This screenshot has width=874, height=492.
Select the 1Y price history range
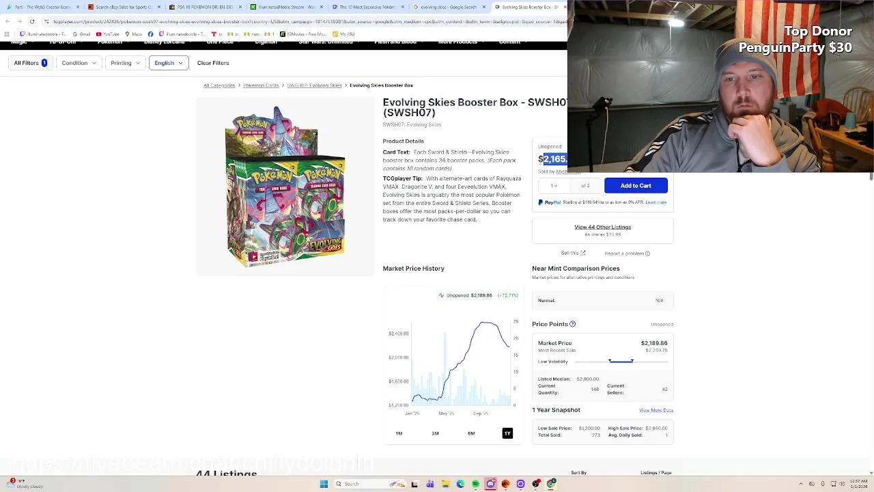point(507,433)
